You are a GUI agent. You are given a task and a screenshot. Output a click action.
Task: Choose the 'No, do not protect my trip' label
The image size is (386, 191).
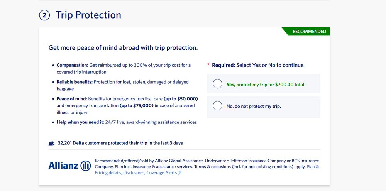pos(254,106)
